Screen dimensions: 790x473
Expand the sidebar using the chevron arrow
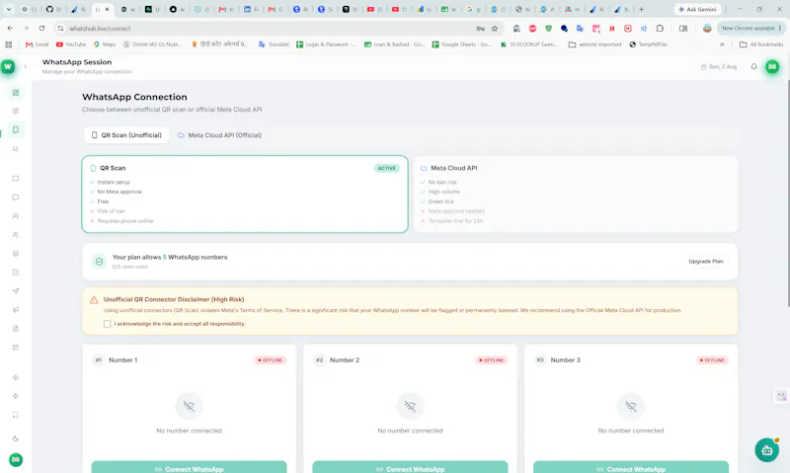tap(26, 66)
